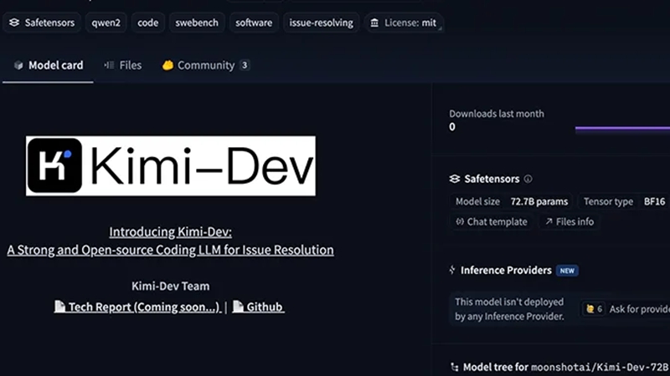Select the code tag

(x=148, y=23)
